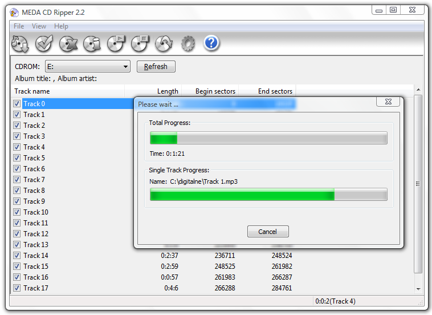Disable the Track 7 checkbox

(17, 180)
